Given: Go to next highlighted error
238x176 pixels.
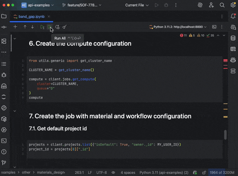Looking at the screenshot, I should pos(224,35).
